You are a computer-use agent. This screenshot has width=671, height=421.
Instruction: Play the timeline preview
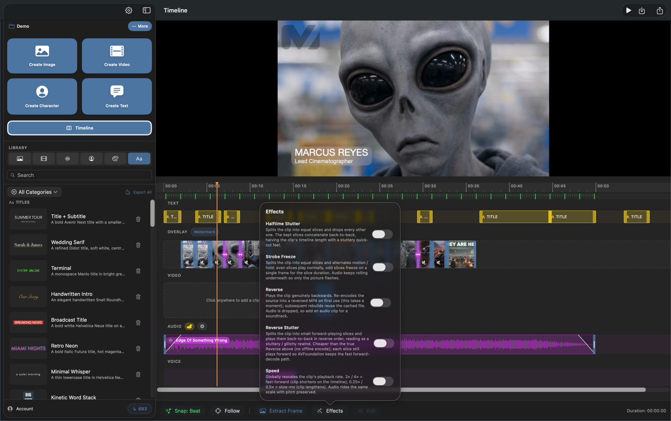tap(628, 10)
